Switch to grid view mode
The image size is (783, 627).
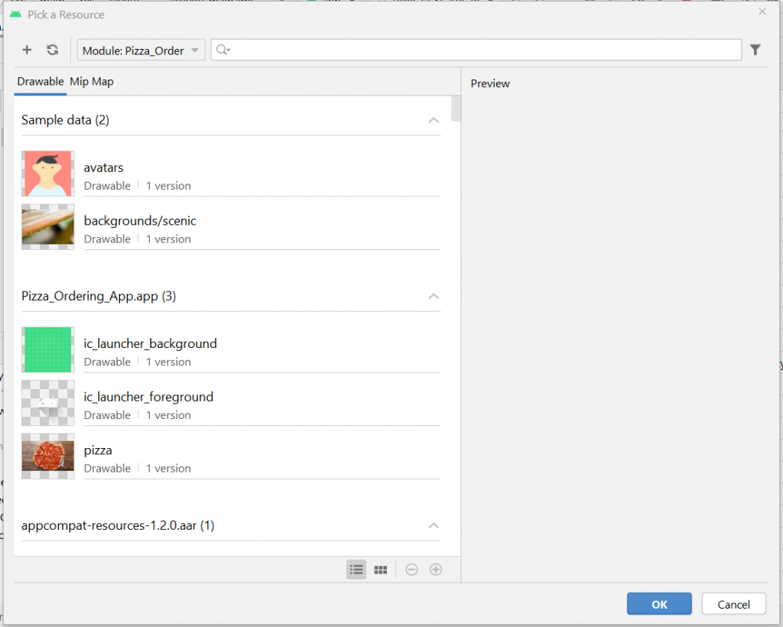[x=380, y=570]
